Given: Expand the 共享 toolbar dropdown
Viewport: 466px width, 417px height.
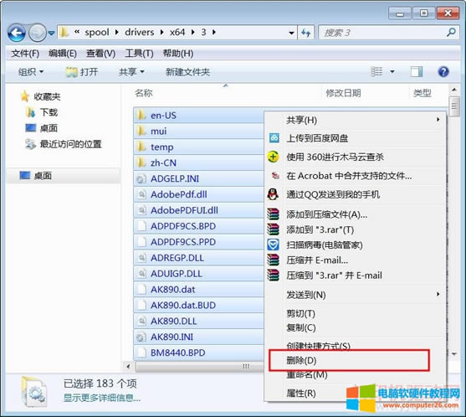Looking at the screenshot, I should 131,72.
